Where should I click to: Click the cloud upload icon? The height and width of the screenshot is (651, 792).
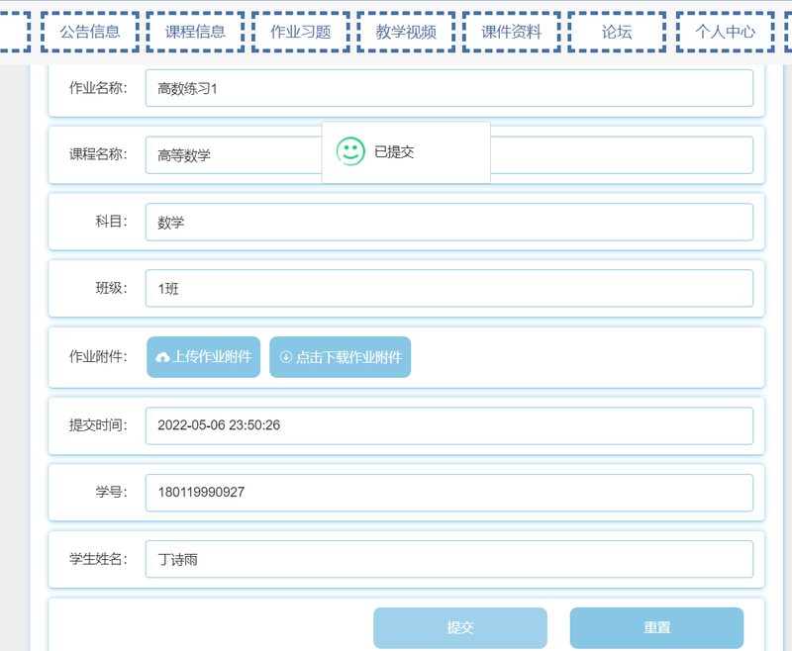click(x=162, y=357)
